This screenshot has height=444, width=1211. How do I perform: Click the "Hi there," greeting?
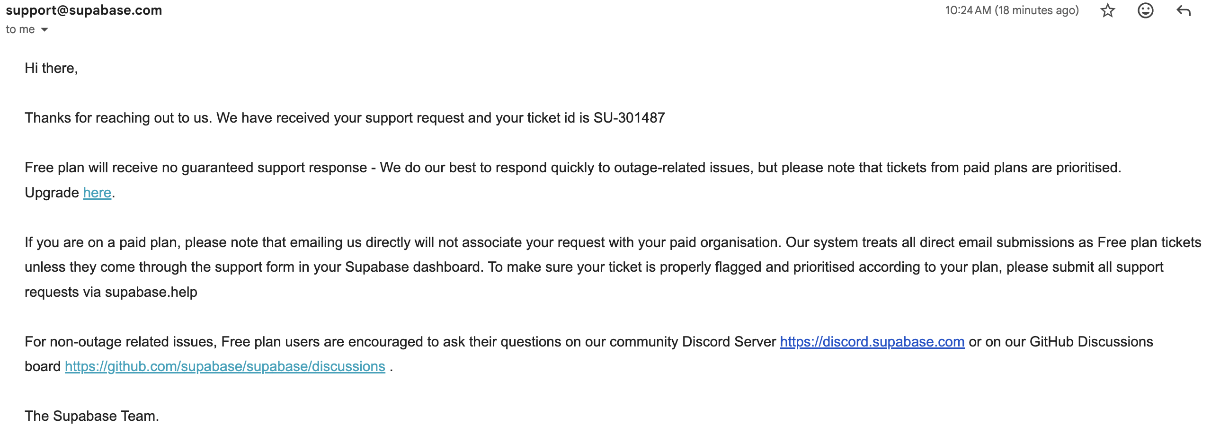[51, 68]
